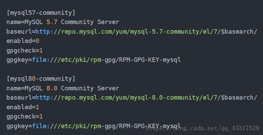263x135 pixels.
Task: Click gpgkey line under mysql57-community section
Action: coord(94,60)
